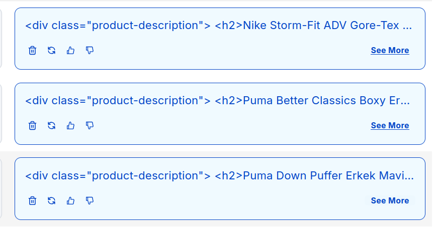Viewport: 434px width, 231px height.
Task: Dislike the Nike Storm-Fit description with thumbs down
Action: click(90, 51)
